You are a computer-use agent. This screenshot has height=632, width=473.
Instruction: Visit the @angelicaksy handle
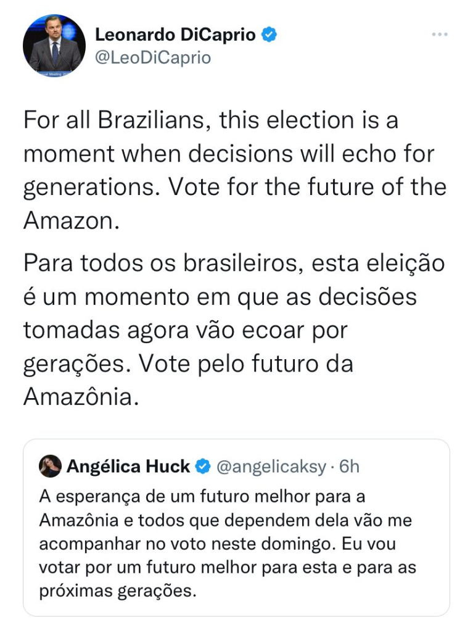(269, 467)
